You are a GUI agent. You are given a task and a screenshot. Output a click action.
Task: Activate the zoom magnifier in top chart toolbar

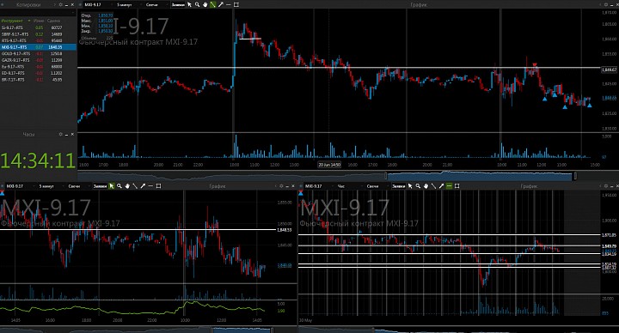pyautogui.click(x=197, y=5)
